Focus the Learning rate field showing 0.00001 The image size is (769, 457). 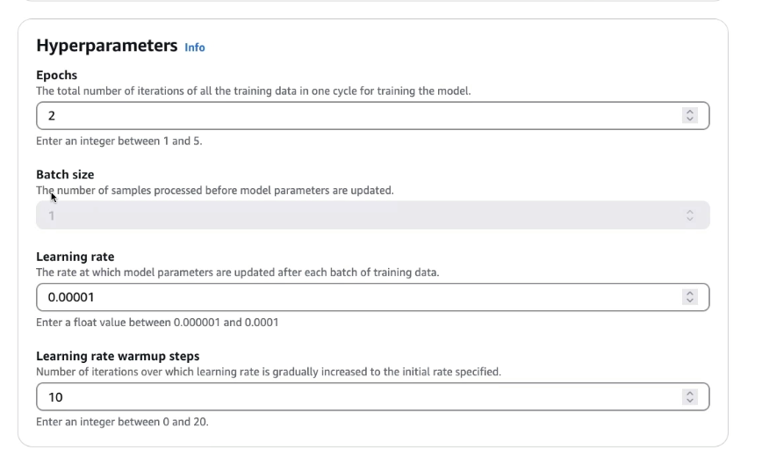(x=373, y=297)
